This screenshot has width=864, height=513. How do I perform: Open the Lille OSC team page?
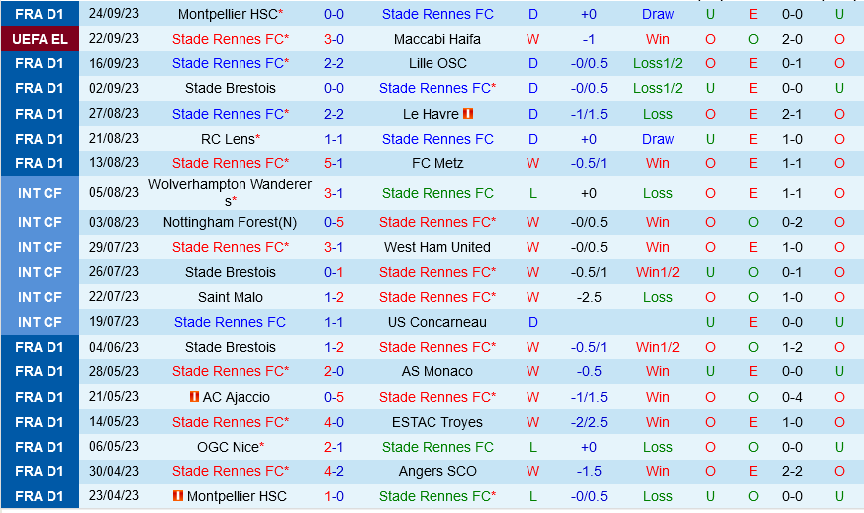click(436, 63)
